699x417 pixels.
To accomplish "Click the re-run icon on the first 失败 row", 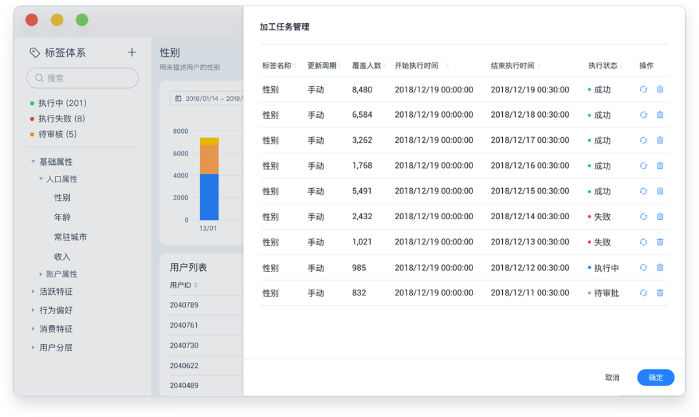I will [x=643, y=217].
